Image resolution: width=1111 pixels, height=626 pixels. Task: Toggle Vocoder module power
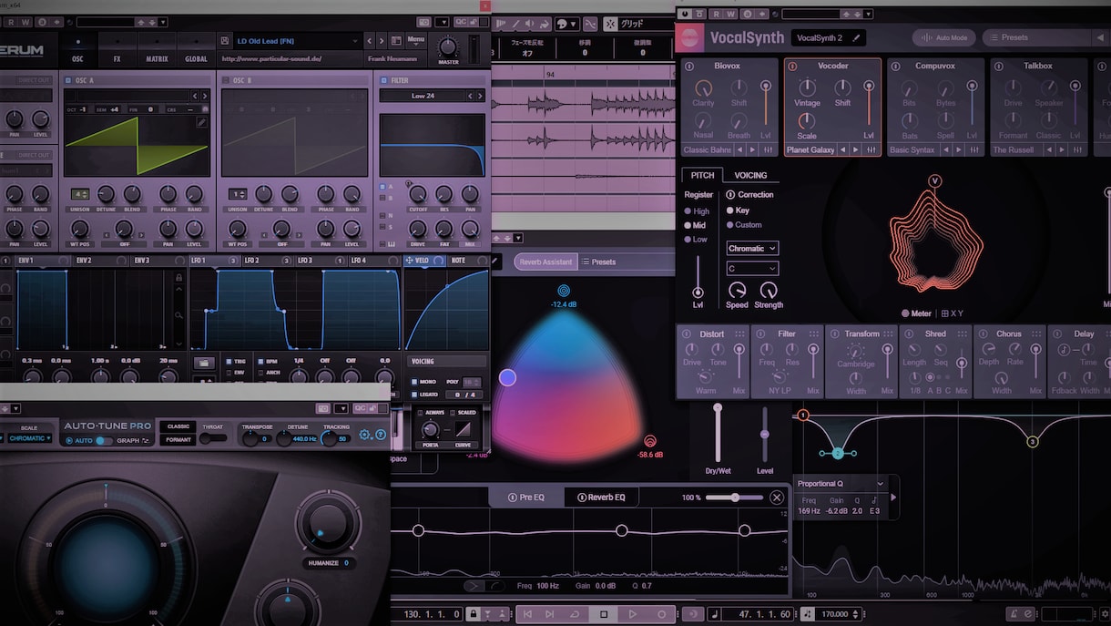(x=792, y=67)
